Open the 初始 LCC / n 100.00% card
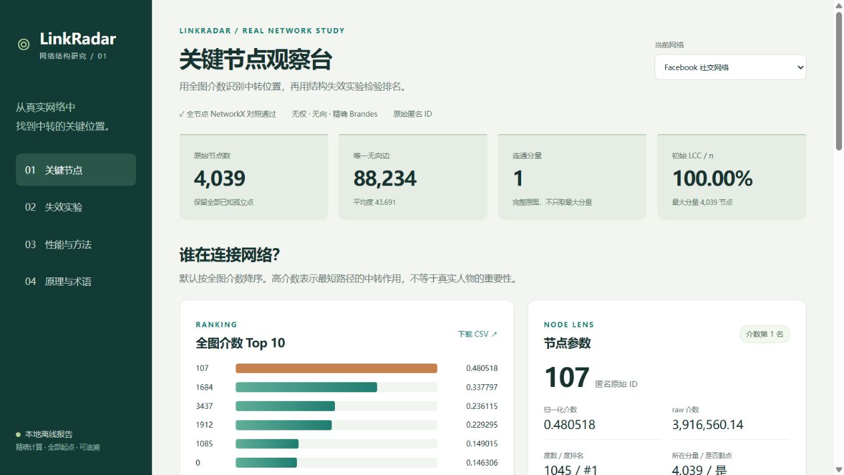This screenshot has height=475, width=844. [x=732, y=177]
